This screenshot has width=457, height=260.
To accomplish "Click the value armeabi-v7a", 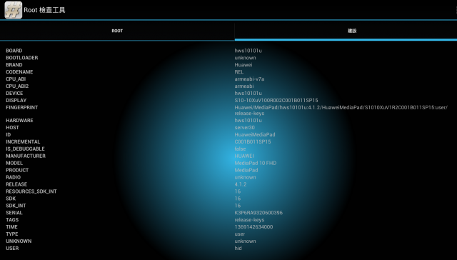I will (x=249, y=79).
